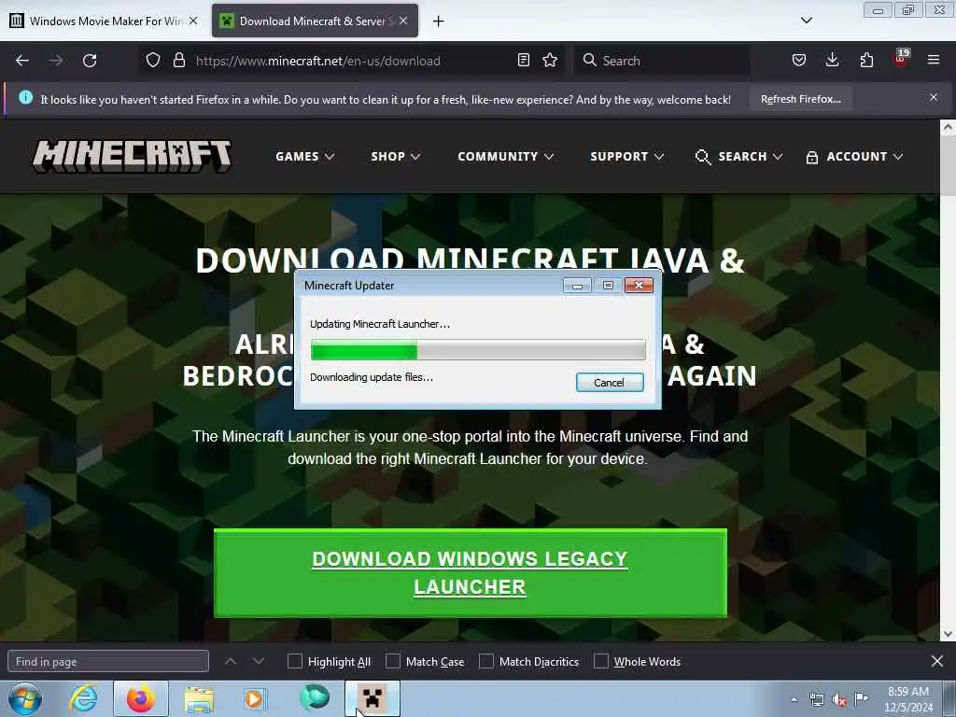This screenshot has width=956, height=717.
Task: Jump to previous find result arrow
Action: (x=231, y=661)
